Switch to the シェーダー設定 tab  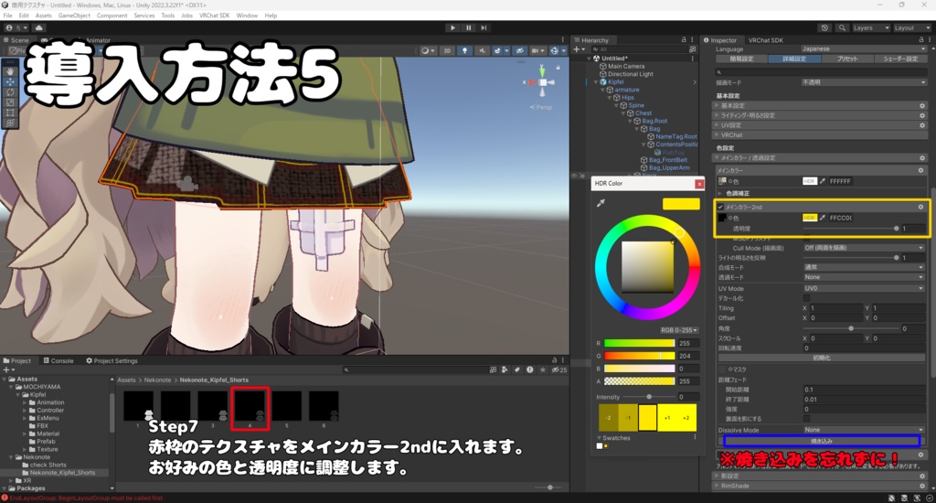(x=899, y=59)
